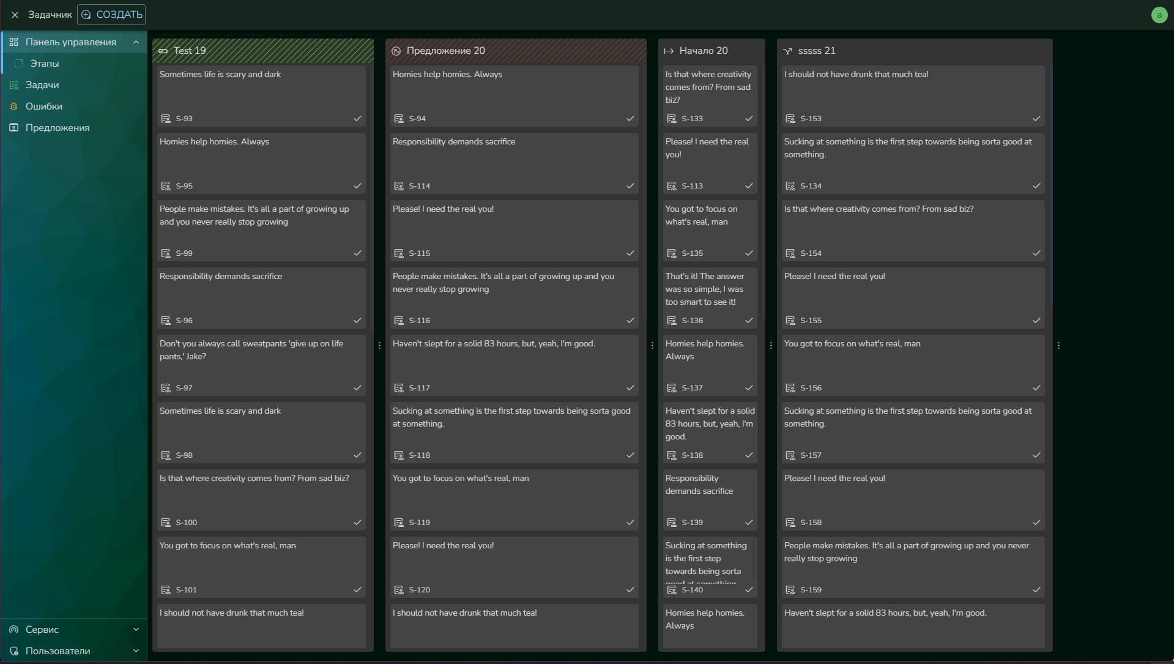The height and width of the screenshot is (664, 1174).
Task: Click the Задачник app title
Action: click(50, 15)
